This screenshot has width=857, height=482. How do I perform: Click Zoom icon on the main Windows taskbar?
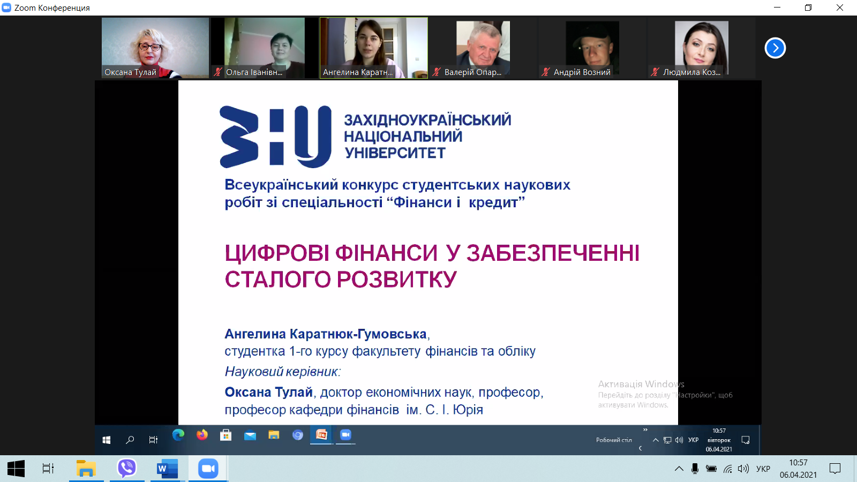click(x=208, y=469)
